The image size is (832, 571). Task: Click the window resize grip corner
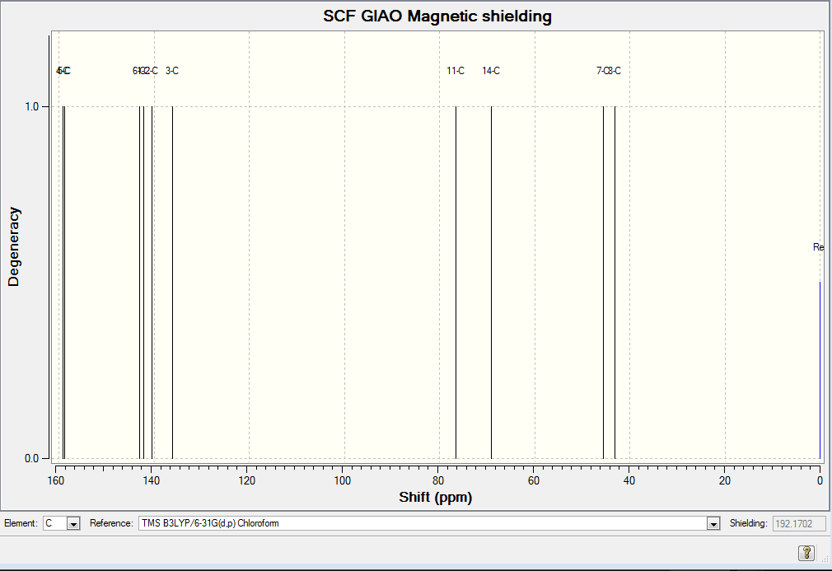point(825,559)
